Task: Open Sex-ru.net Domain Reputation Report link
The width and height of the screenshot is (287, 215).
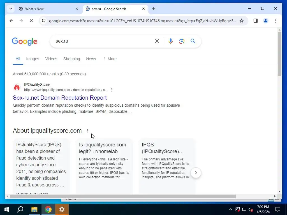Action: point(60,98)
